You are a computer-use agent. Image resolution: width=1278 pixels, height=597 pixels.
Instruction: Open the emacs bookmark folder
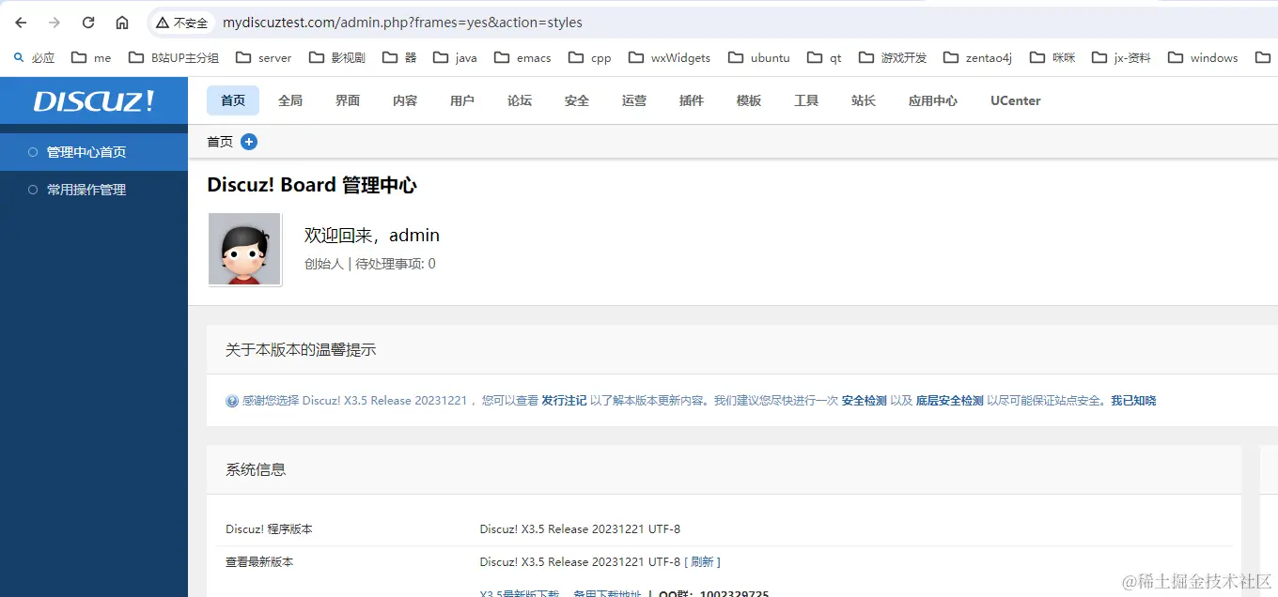coord(523,57)
